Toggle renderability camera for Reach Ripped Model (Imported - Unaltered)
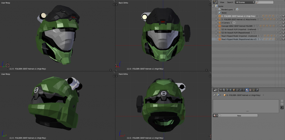This screenshot has height=140, width=285. point(283,36)
